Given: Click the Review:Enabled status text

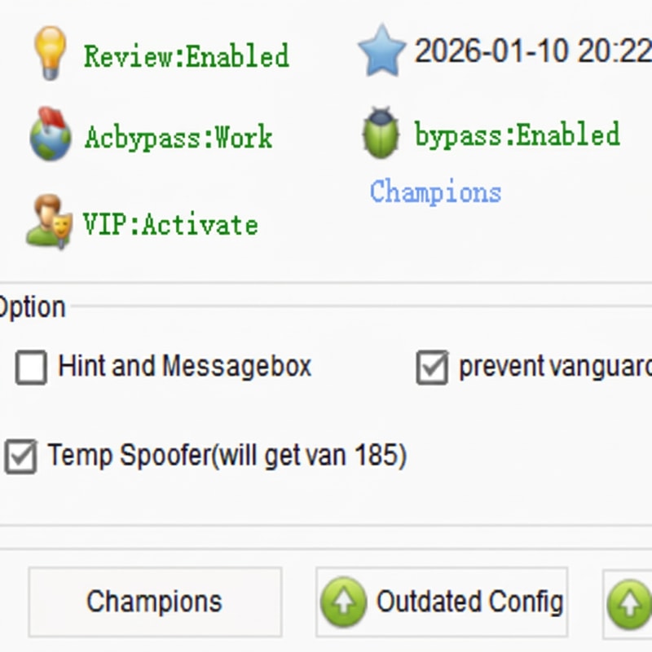Looking at the screenshot, I should pos(187,56).
